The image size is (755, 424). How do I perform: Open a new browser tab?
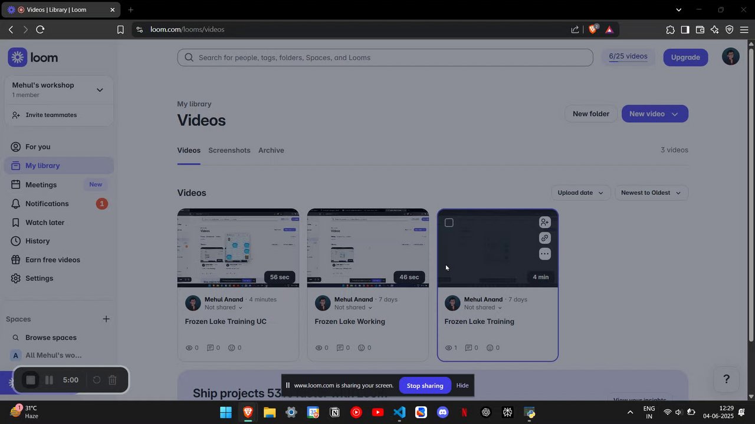tap(130, 9)
